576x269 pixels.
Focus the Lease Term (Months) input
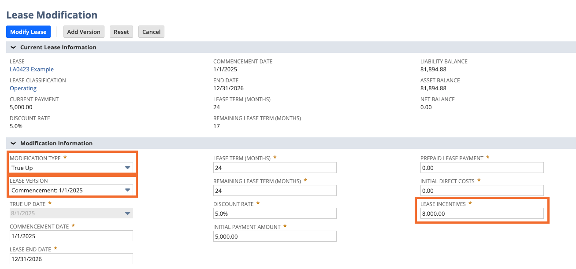coord(275,168)
